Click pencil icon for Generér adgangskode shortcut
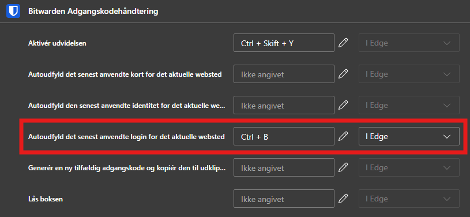 343,167
